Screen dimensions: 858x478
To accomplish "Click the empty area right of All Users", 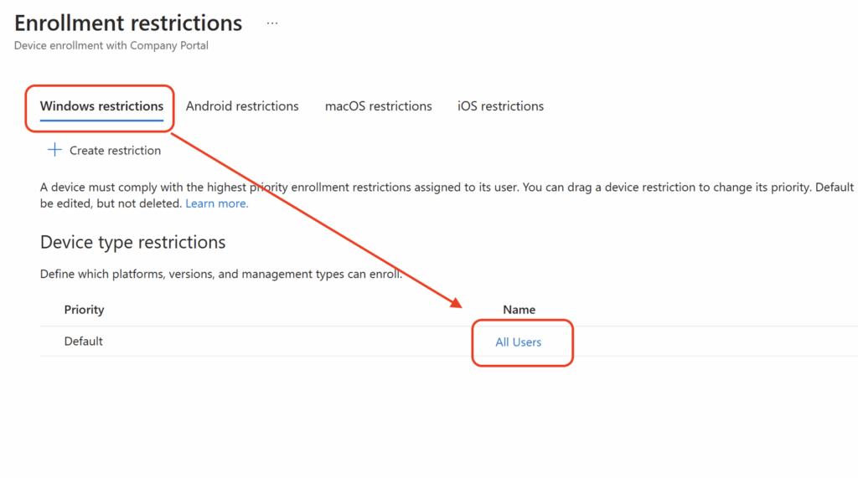I will tap(711, 342).
